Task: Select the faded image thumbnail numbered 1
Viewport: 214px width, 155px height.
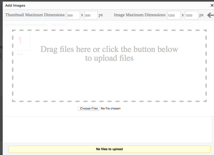Action: (20, 40)
